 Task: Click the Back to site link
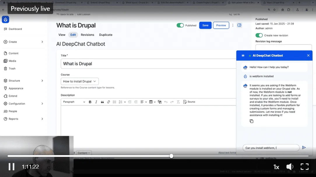[65, 14]
